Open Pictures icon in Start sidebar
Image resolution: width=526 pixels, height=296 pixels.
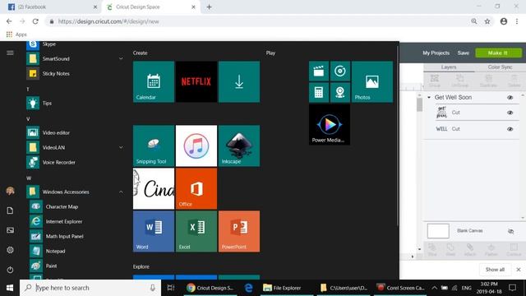coord(10,230)
